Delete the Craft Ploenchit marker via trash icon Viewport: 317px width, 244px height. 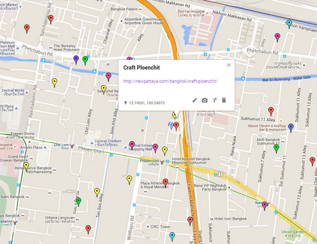[x=224, y=100]
